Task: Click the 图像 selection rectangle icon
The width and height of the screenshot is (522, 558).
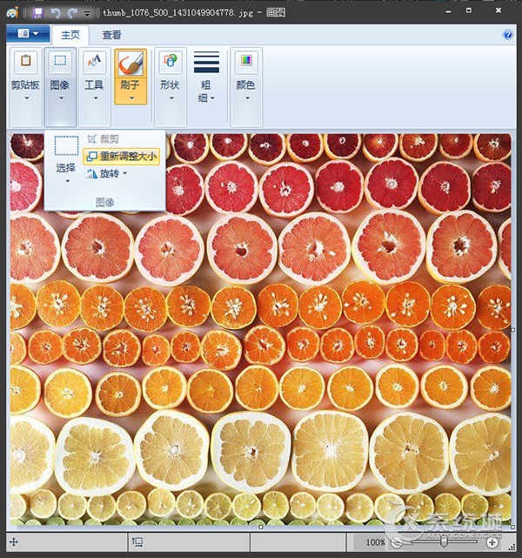Action: click(x=60, y=61)
